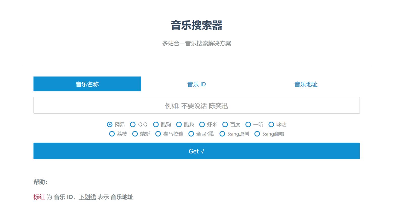This screenshot has width=404, height=203.
Task: Switch to the 音乐名称 tab
Action: click(87, 84)
